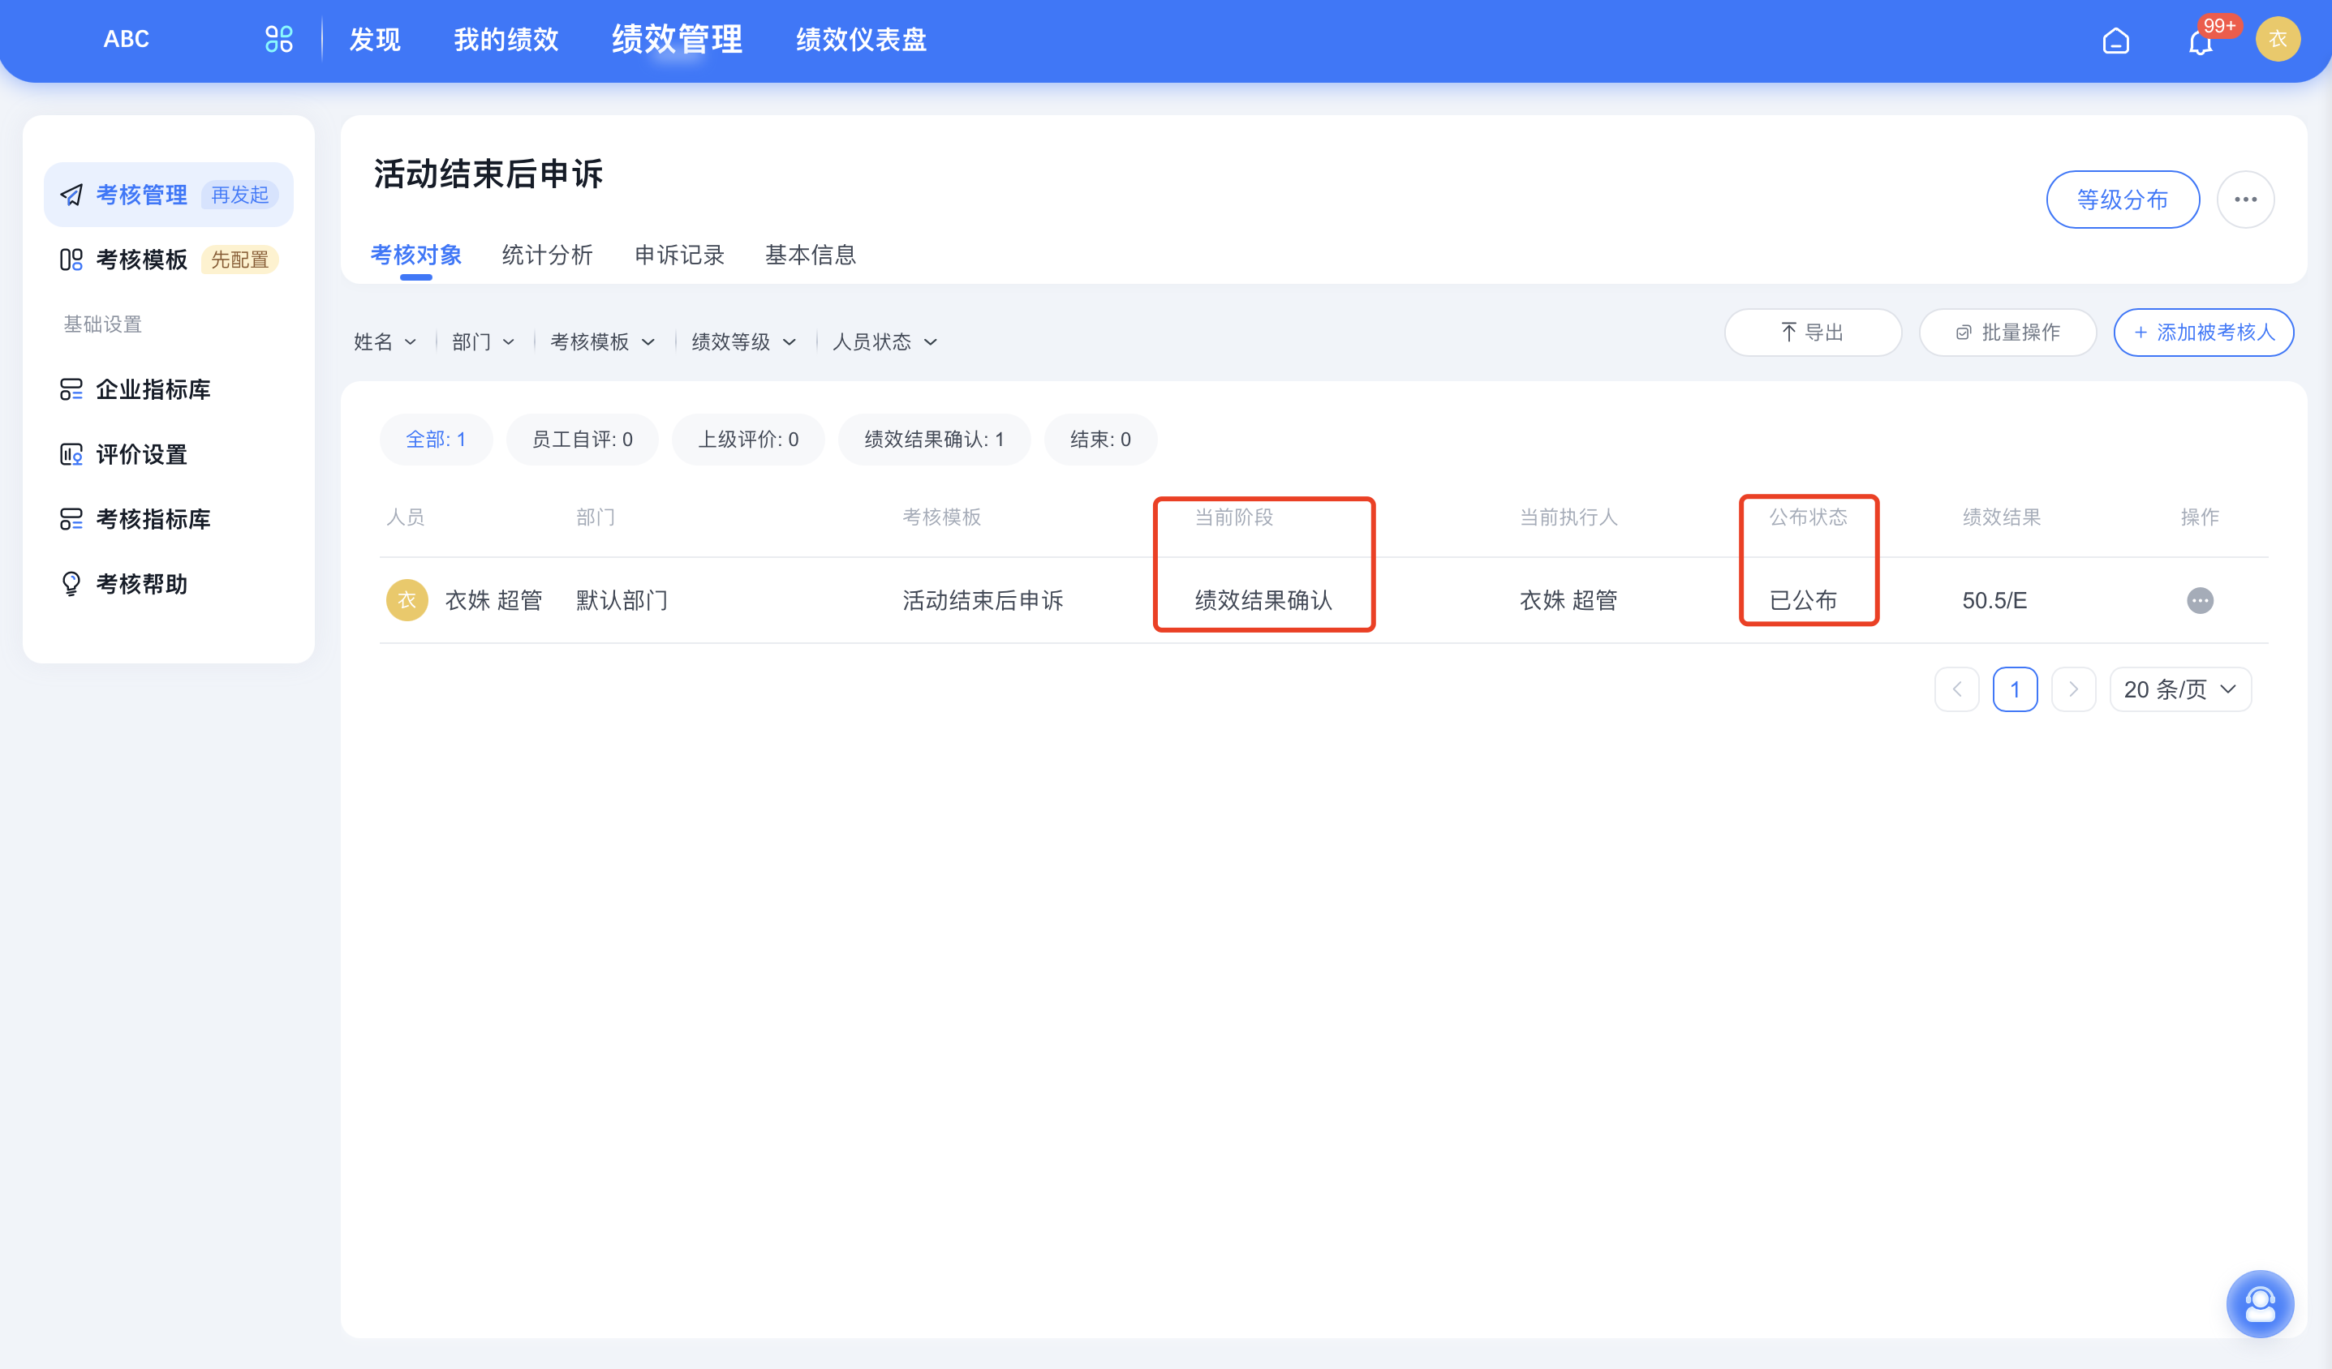This screenshot has width=2332, height=1369.
Task: Expand the 人员状态 filter dropdown
Action: [x=884, y=342]
